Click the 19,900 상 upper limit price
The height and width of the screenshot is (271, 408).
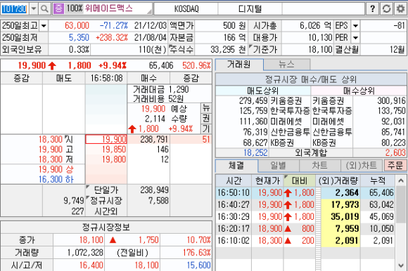pyautogui.click(x=56, y=169)
